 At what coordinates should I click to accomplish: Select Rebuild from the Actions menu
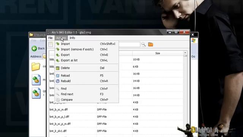(87, 81)
